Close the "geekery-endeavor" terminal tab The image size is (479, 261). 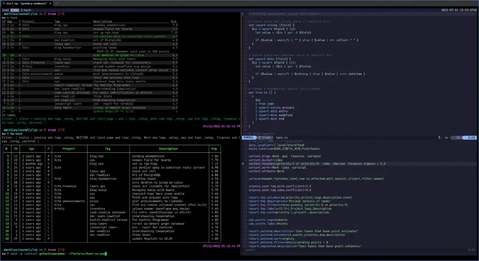click(51, 3)
